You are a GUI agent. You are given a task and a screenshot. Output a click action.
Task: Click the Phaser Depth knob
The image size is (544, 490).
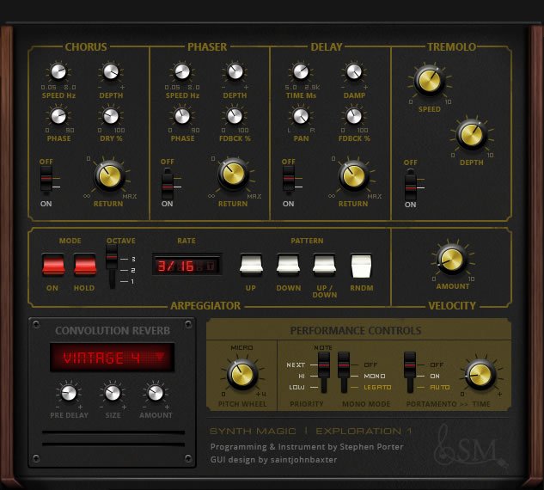point(233,72)
